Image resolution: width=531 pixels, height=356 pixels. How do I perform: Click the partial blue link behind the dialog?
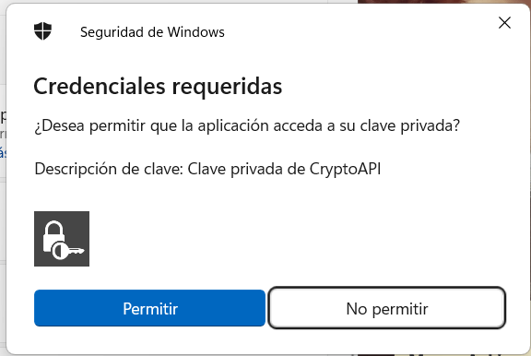(3, 152)
